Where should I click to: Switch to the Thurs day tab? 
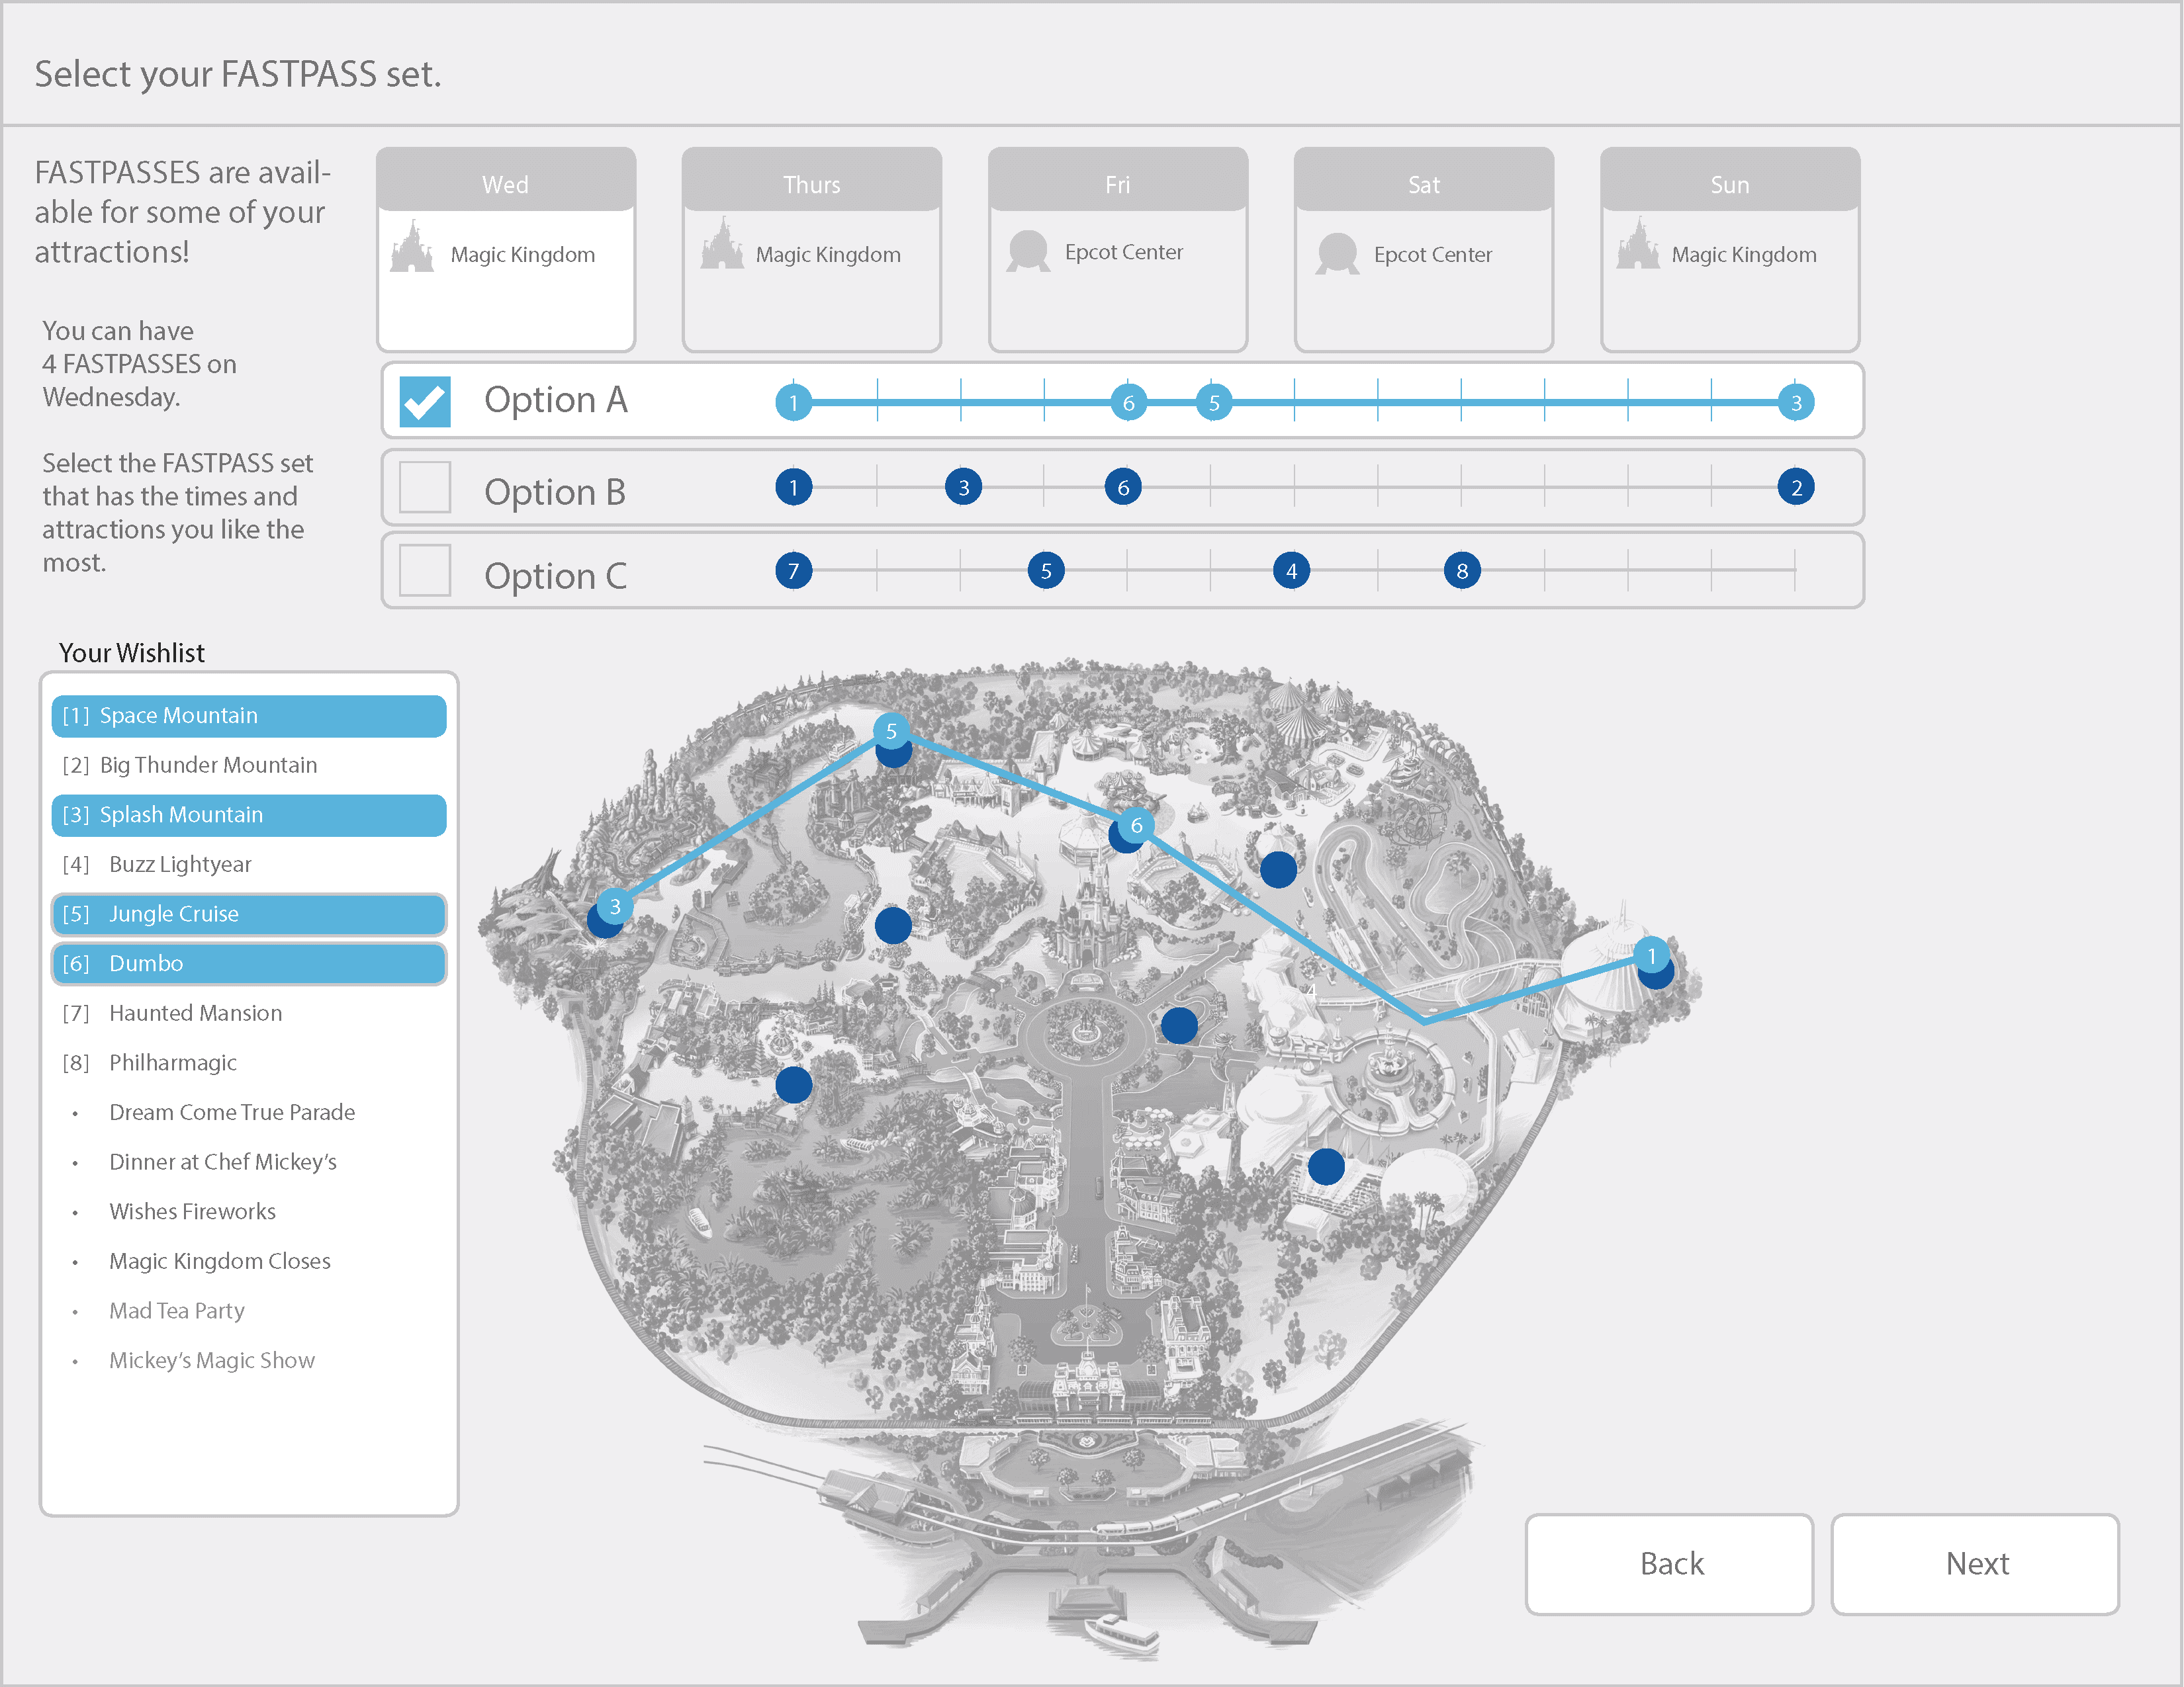[x=811, y=184]
